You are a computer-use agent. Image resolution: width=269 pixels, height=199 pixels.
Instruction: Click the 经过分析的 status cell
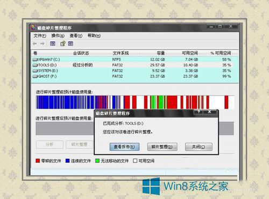coord(82,65)
